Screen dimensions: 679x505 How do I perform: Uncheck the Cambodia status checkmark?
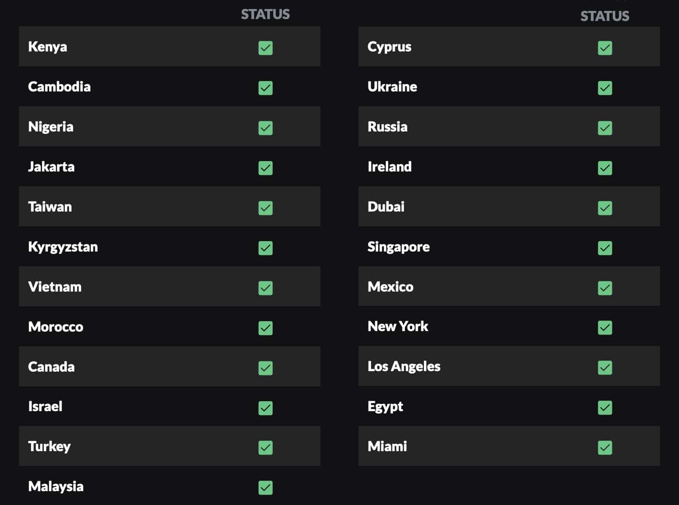click(266, 88)
